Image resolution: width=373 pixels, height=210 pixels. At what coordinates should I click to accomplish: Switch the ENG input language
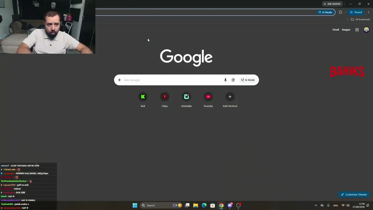[336, 205]
